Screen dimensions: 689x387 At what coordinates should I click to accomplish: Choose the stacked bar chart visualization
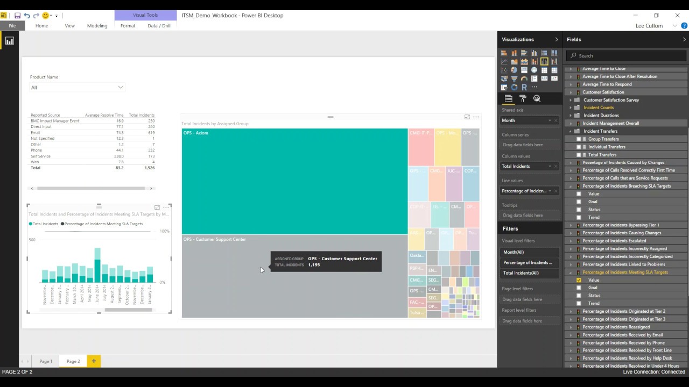point(504,53)
